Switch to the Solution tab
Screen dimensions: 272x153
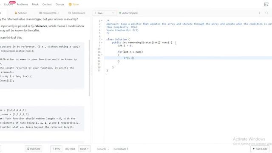(x=21, y=13)
